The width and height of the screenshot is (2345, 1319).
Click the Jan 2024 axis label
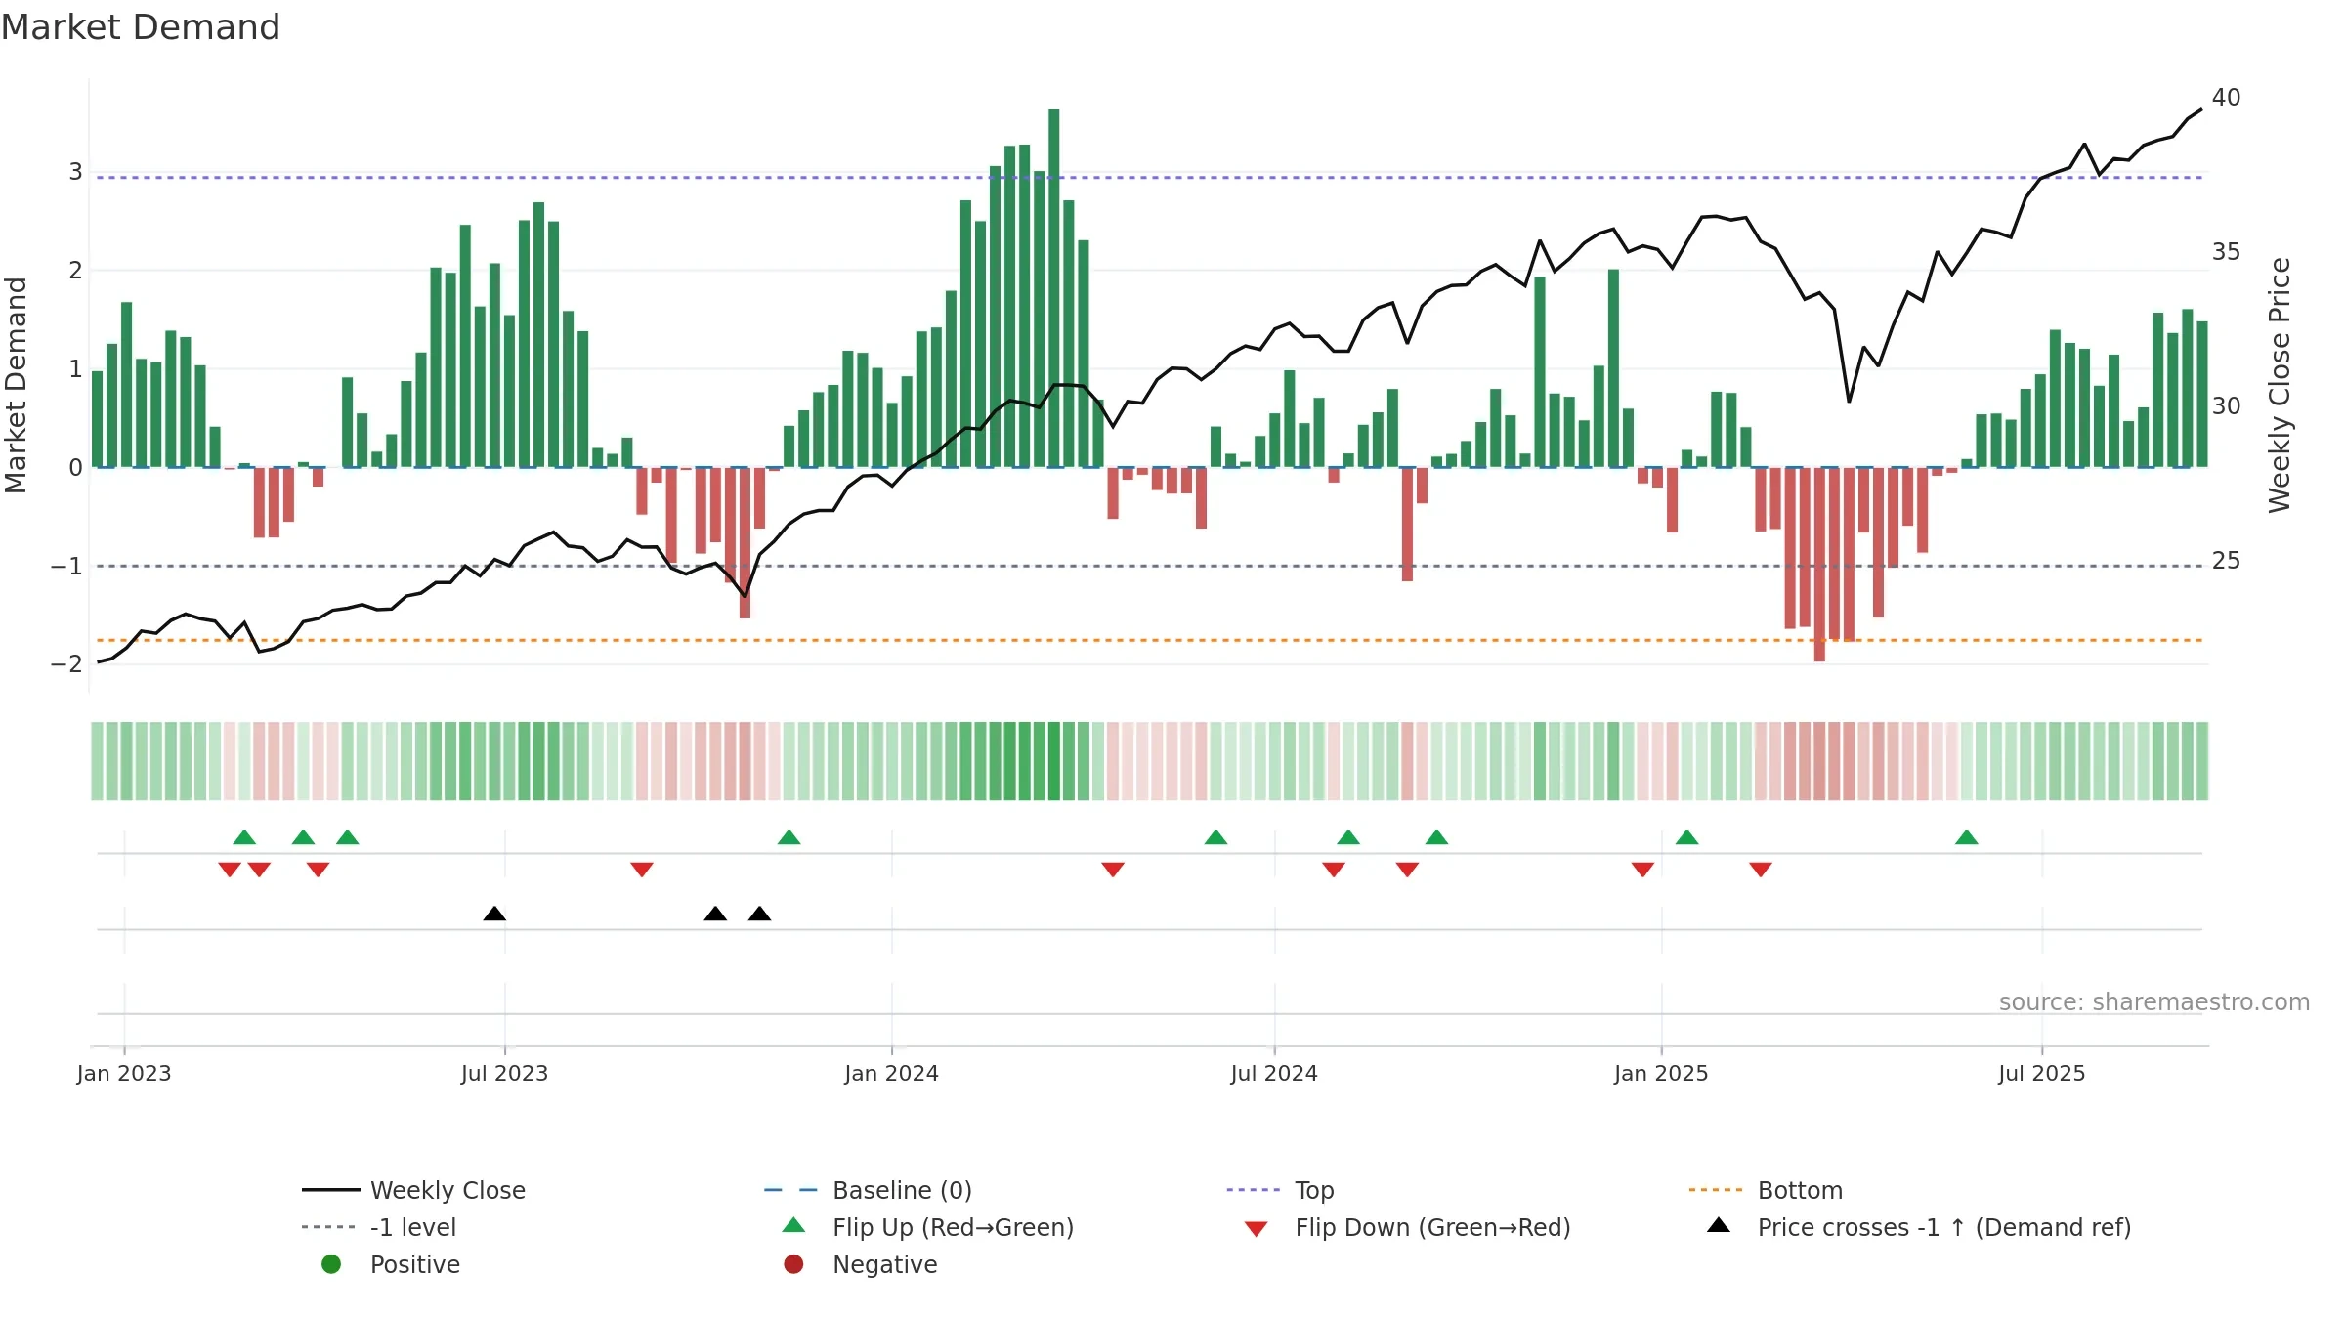click(x=891, y=1073)
